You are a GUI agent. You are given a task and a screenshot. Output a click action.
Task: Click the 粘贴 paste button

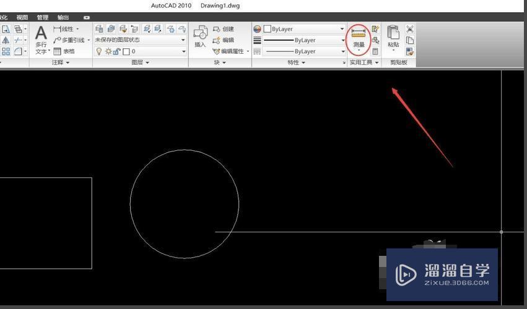(393, 37)
